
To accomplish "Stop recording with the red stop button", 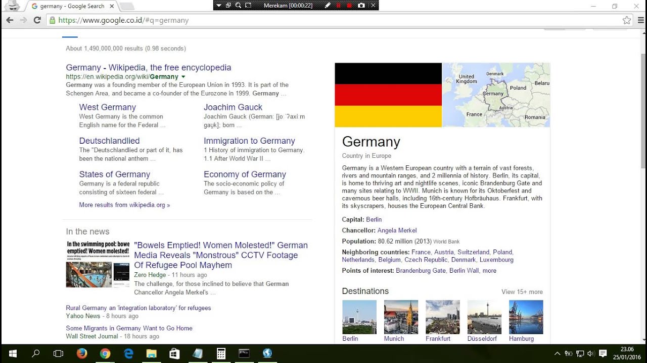I will coord(349,6).
